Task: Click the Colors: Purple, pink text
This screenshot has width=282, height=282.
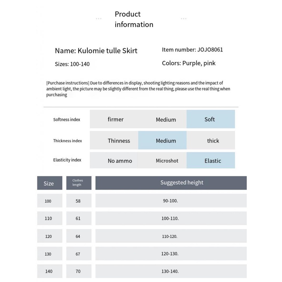Action: [189, 63]
